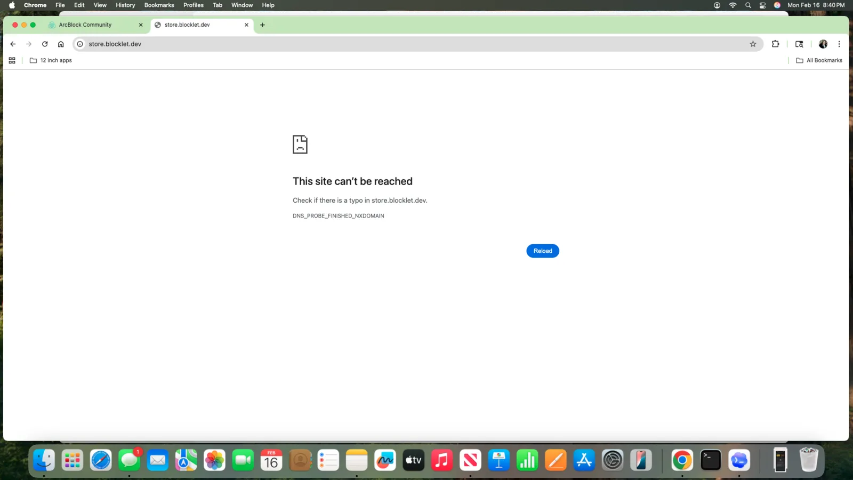
Task: Open the Edit menu
Action: tap(79, 5)
